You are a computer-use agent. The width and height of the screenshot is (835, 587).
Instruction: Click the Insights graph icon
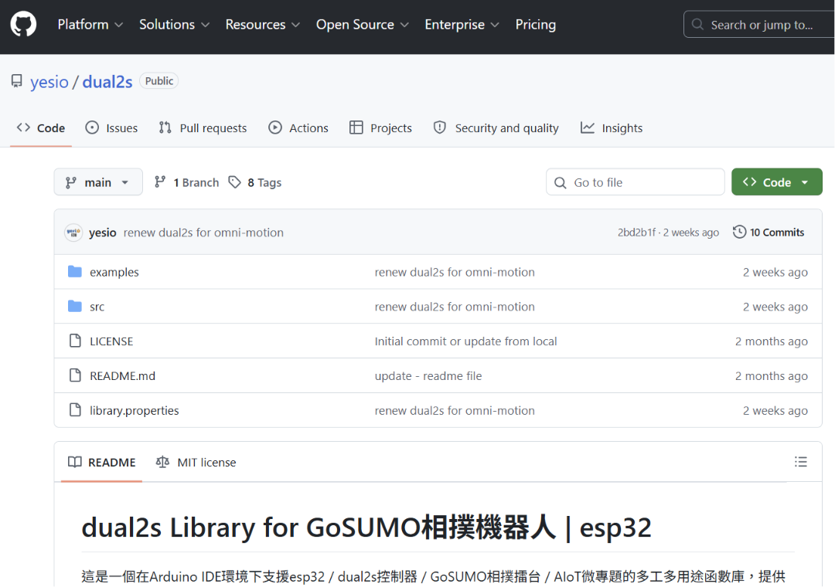[588, 127]
